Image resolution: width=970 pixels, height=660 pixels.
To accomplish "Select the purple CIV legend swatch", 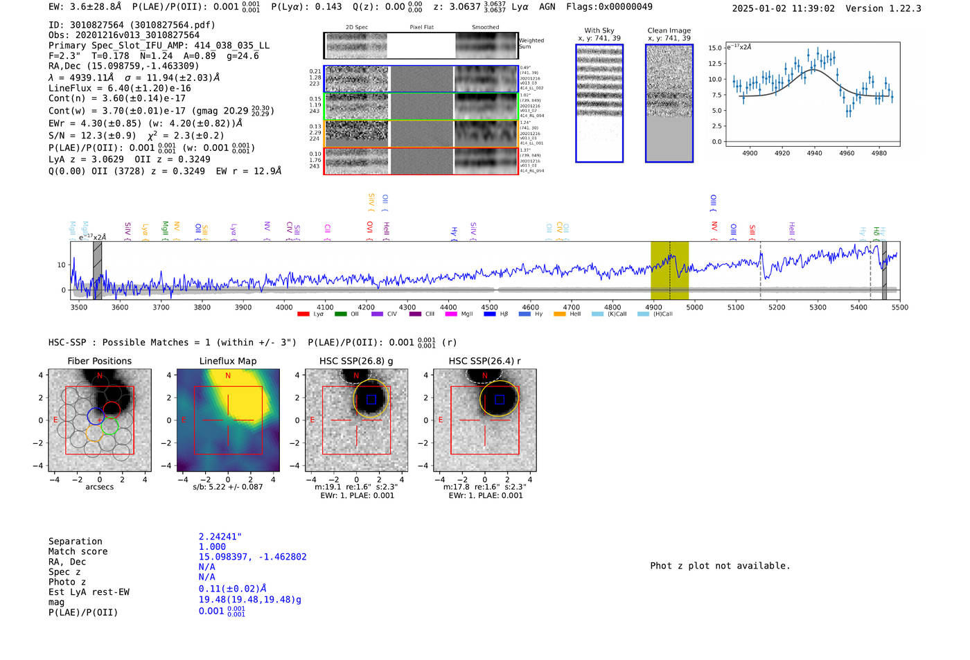I will (377, 314).
